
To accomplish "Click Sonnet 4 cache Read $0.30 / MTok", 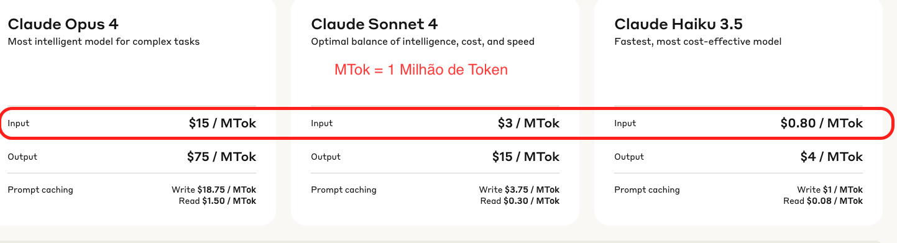I will [x=520, y=201].
